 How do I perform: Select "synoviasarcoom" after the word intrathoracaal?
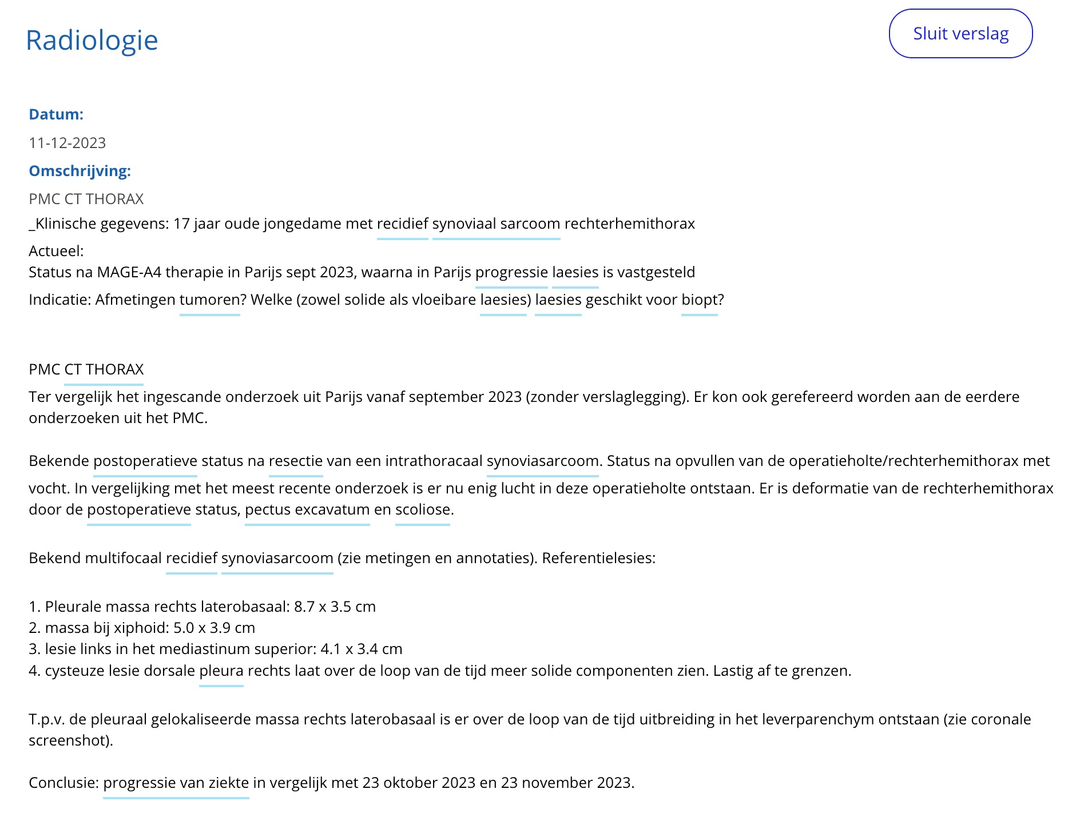[542, 461]
